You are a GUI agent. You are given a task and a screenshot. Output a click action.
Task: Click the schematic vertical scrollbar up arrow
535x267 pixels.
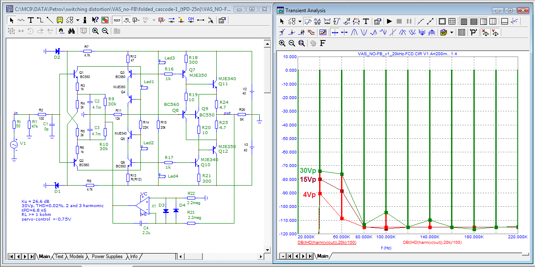coord(267,44)
